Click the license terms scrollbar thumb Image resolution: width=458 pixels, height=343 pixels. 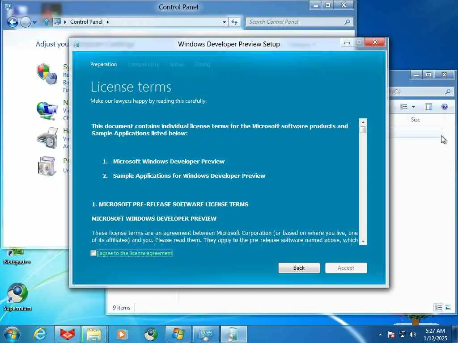pyautogui.click(x=363, y=130)
